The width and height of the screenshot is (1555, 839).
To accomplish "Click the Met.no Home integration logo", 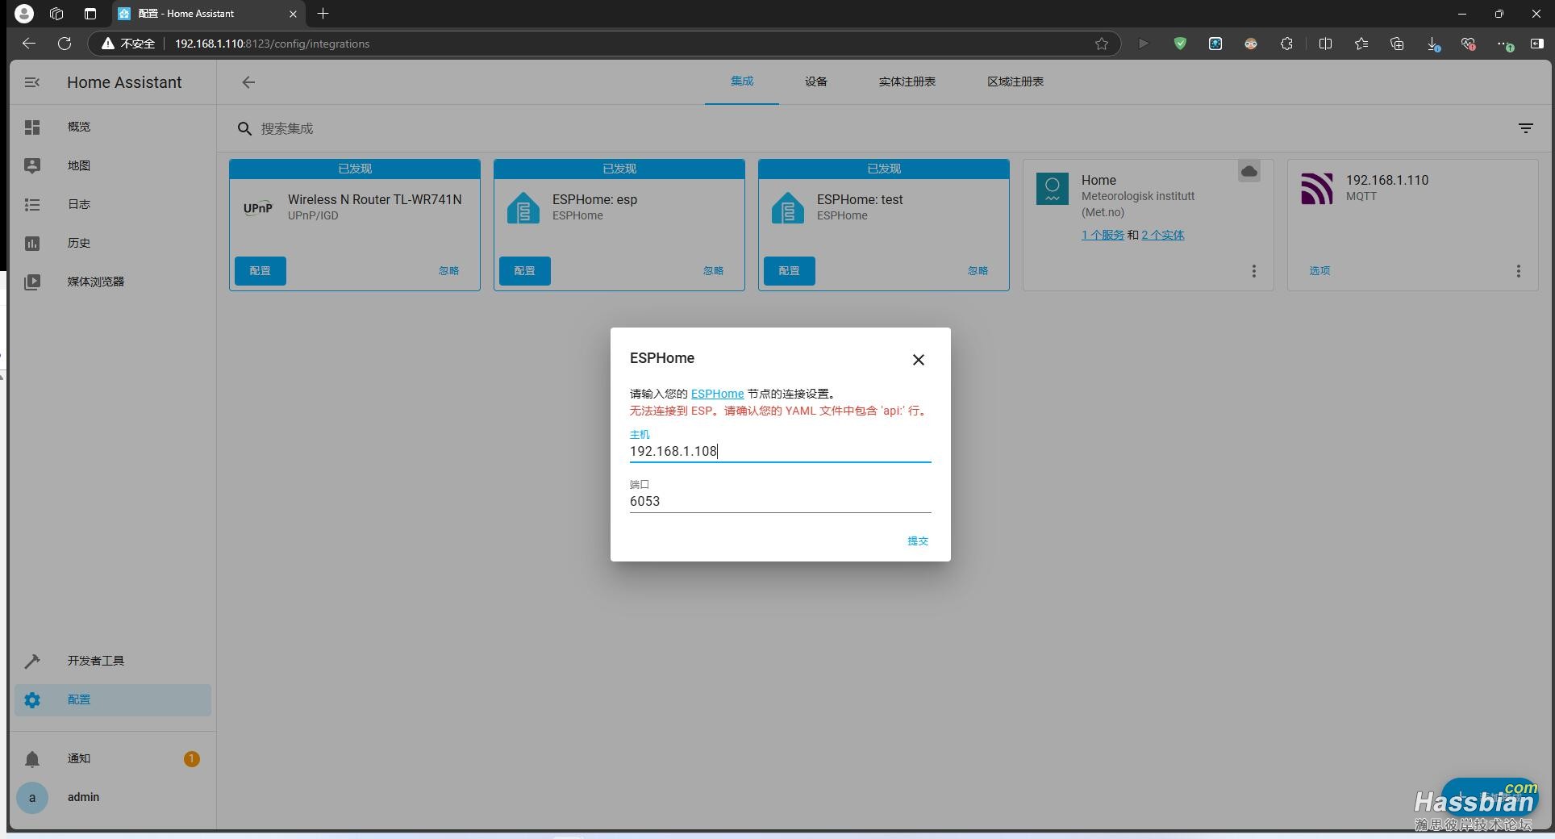I will [1053, 189].
